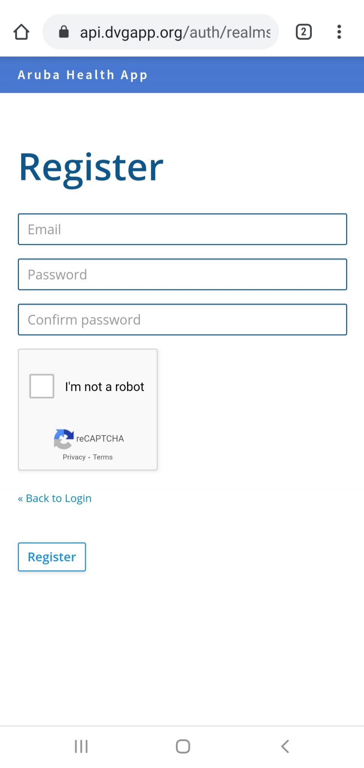Click the Register button to submit the form
This screenshot has width=364, height=768.
[52, 557]
